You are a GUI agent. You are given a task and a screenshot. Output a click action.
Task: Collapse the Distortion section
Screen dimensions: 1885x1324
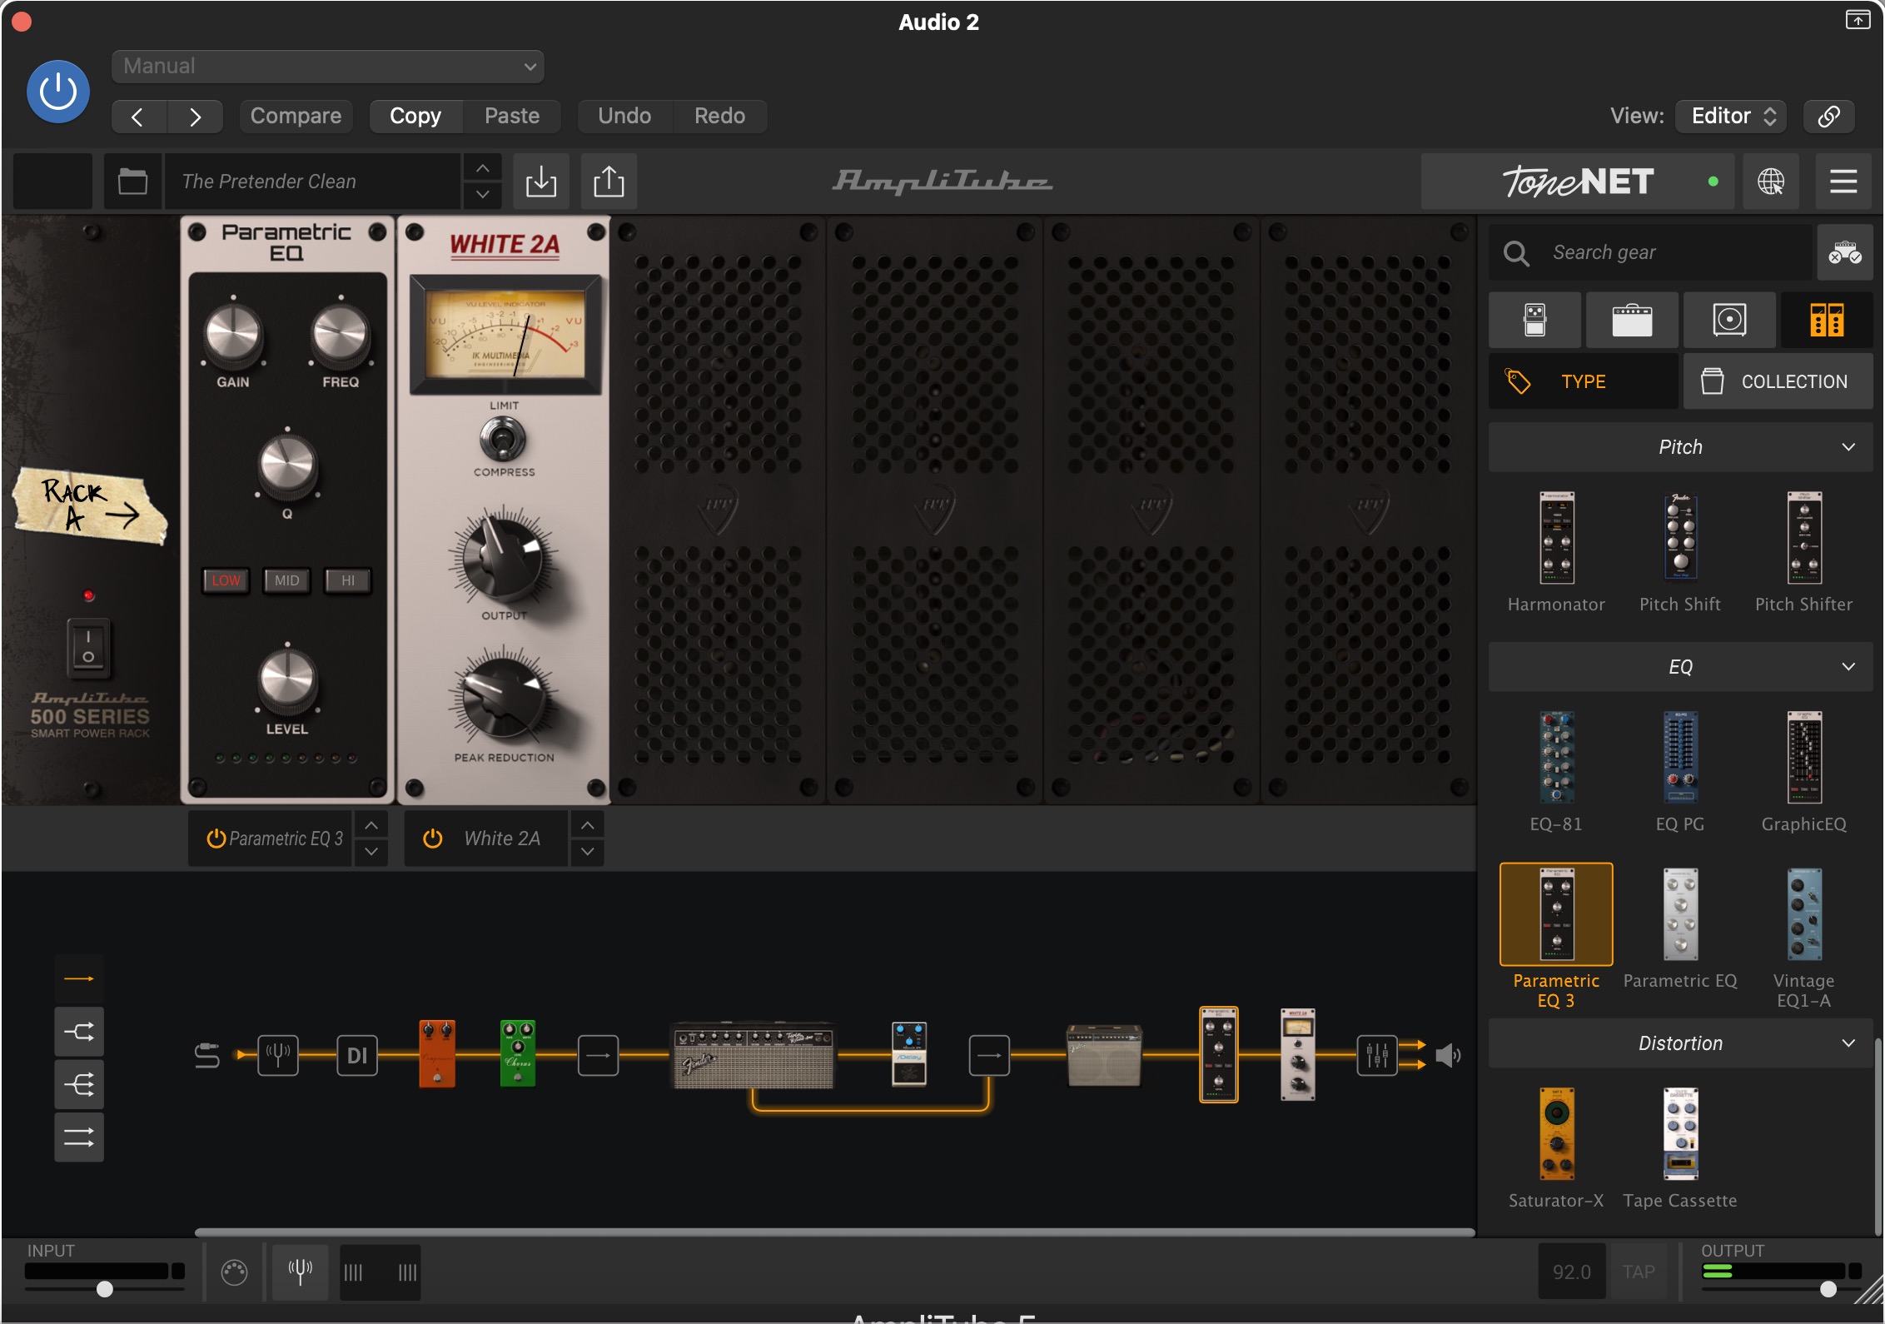pos(1681,1043)
